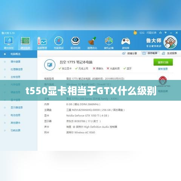
Task: Click the green 重新扫描 button
Action: tap(163, 62)
